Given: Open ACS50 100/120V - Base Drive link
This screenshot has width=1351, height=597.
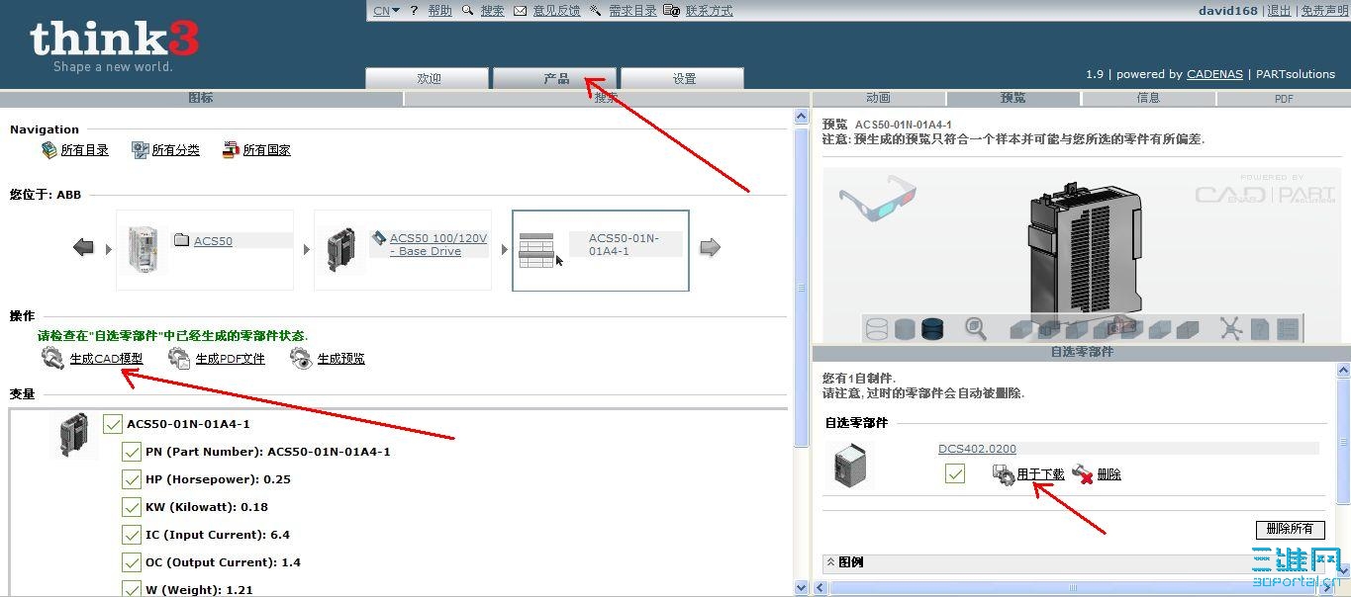Looking at the screenshot, I should (x=438, y=244).
